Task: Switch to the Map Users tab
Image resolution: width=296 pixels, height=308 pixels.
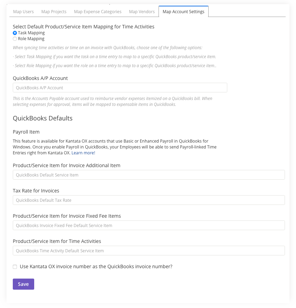Action: tap(23, 12)
